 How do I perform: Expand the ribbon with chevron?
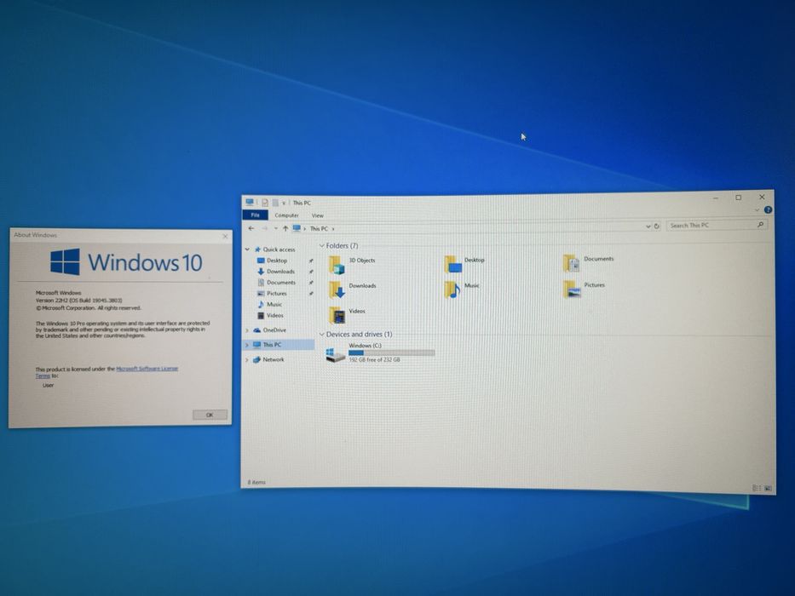coord(757,209)
